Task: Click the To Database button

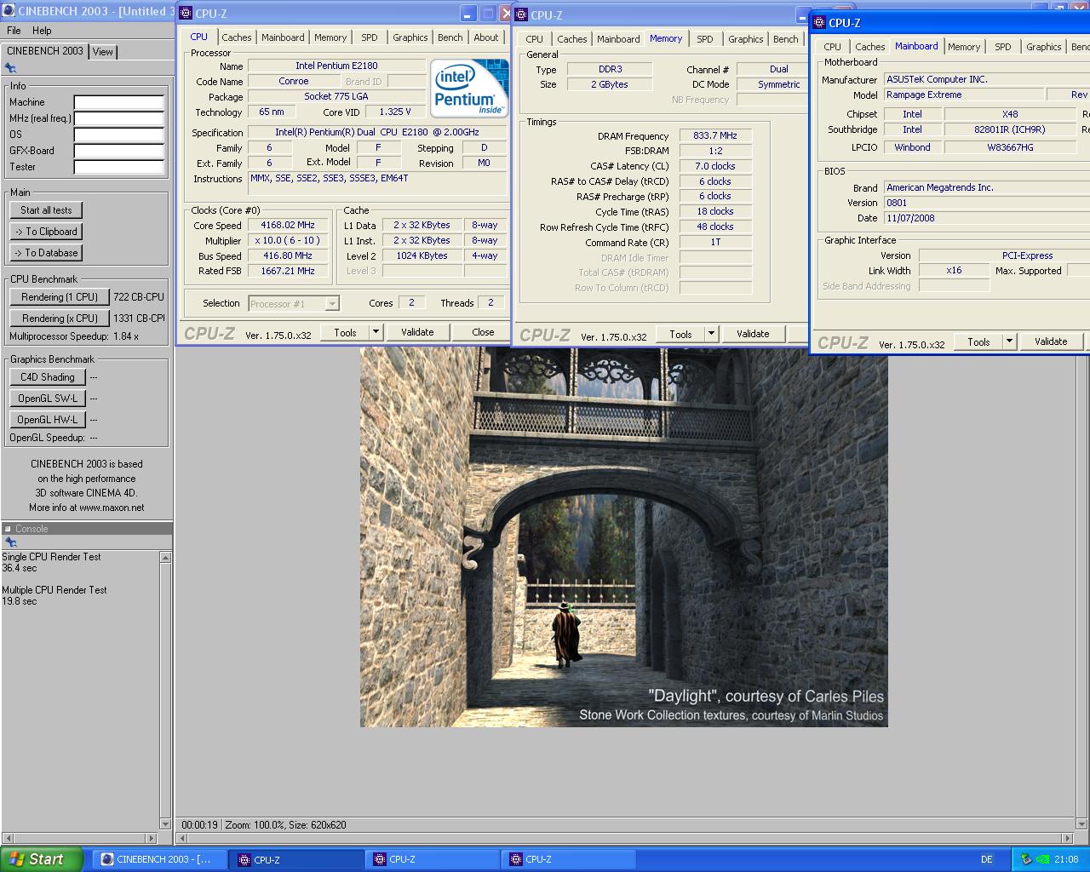Action: (x=47, y=253)
